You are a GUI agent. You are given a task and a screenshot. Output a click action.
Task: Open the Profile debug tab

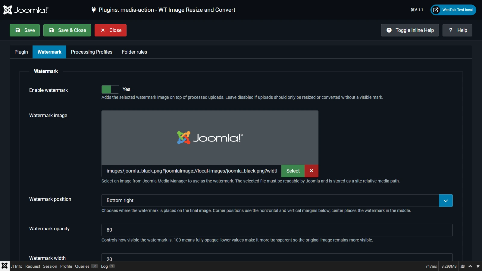(x=66, y=266)
